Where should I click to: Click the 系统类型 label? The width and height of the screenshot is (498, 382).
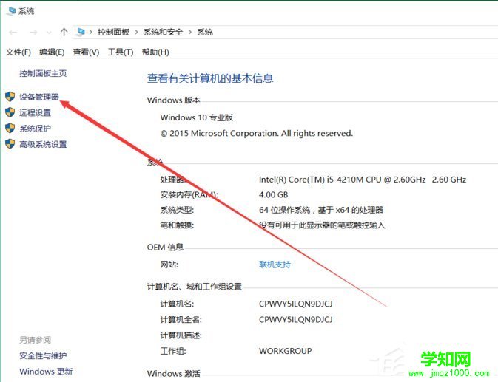[x=177, y=210]
